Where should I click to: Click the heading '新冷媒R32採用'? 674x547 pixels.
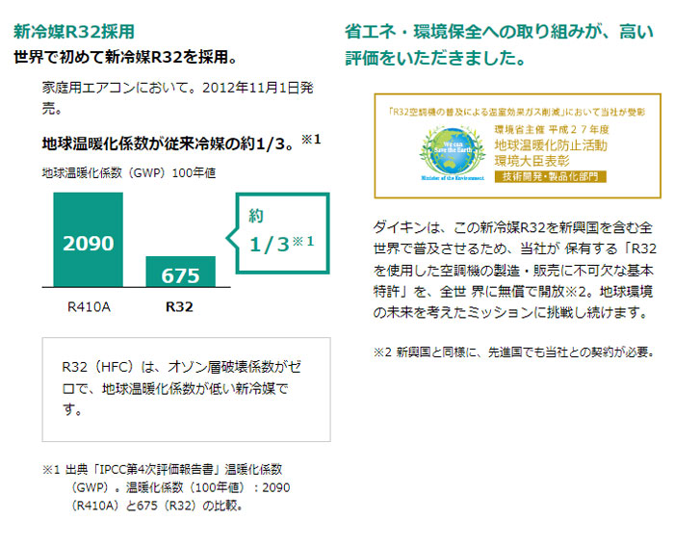click(x=74, y=32)
